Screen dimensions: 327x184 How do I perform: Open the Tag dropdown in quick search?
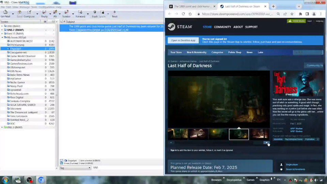(75, 168)
